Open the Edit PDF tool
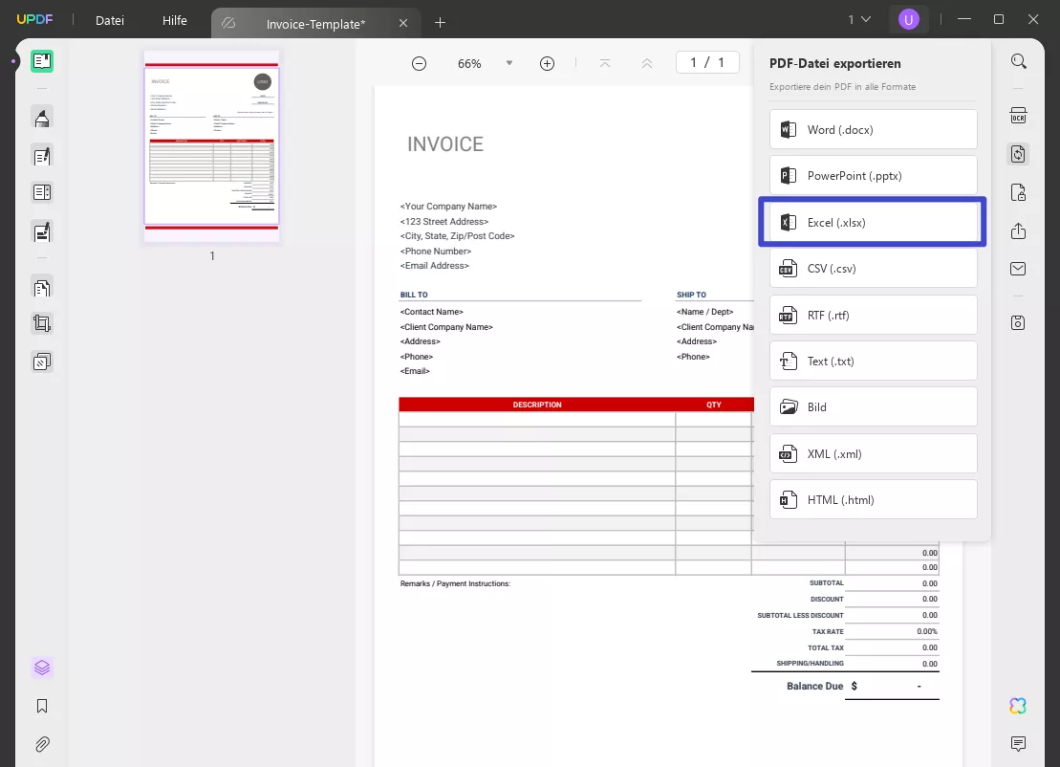The width and height of the screenshot is (1060, 767). [41, 155]
